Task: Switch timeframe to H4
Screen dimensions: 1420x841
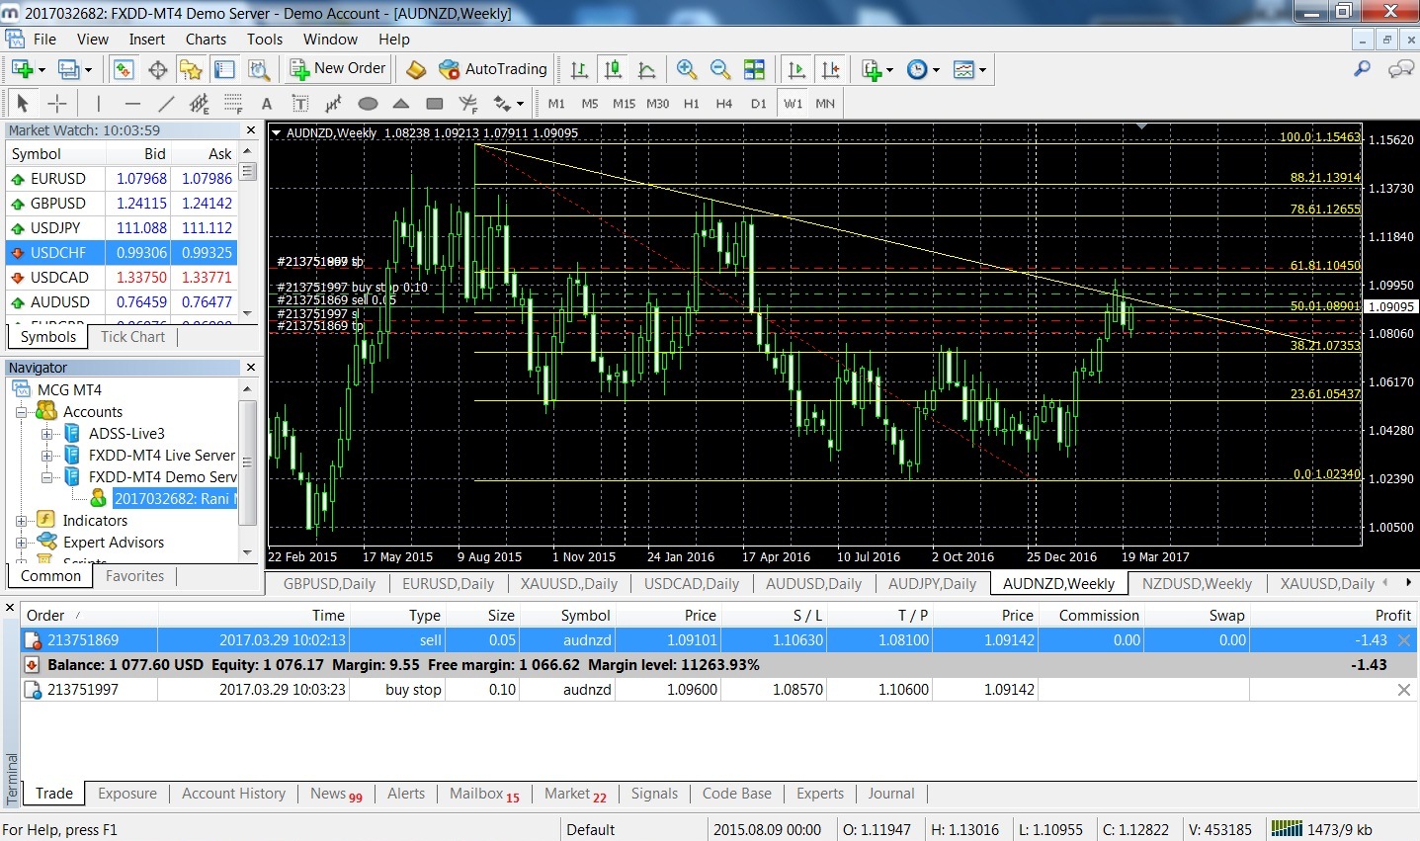Action: (724, 103)
